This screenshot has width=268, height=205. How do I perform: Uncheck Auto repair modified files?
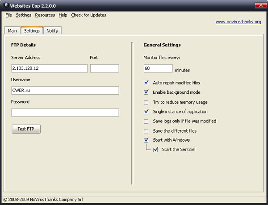point(146,83)
